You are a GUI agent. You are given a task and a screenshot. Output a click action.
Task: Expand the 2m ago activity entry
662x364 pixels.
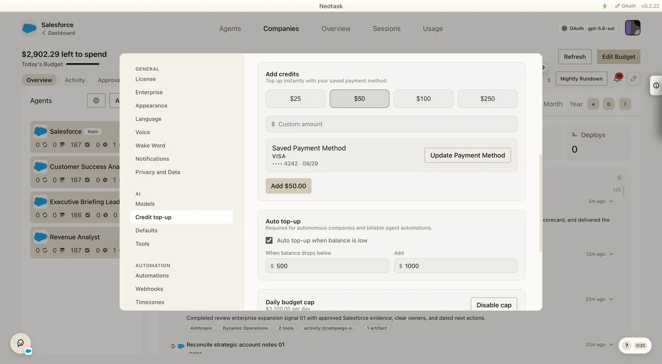[x=611, y=201]
